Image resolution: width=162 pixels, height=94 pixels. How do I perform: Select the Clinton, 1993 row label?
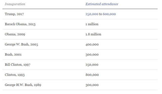tap(15, 75)
